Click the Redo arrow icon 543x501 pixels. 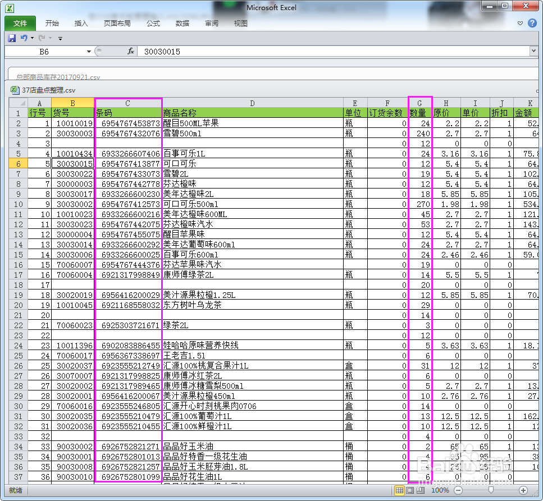(42, 38)
